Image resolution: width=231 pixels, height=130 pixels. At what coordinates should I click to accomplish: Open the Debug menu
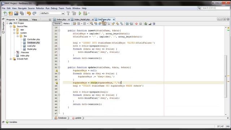pos(54,8)
